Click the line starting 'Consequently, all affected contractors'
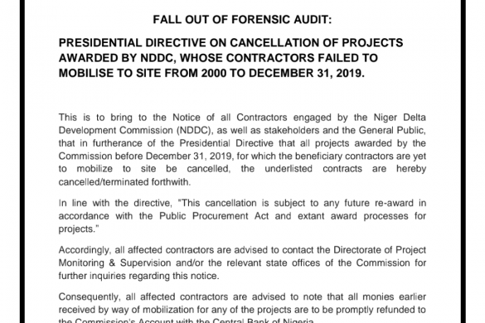Image resolution: width=485 pixels, height=323 pixels. coord(242,296)
